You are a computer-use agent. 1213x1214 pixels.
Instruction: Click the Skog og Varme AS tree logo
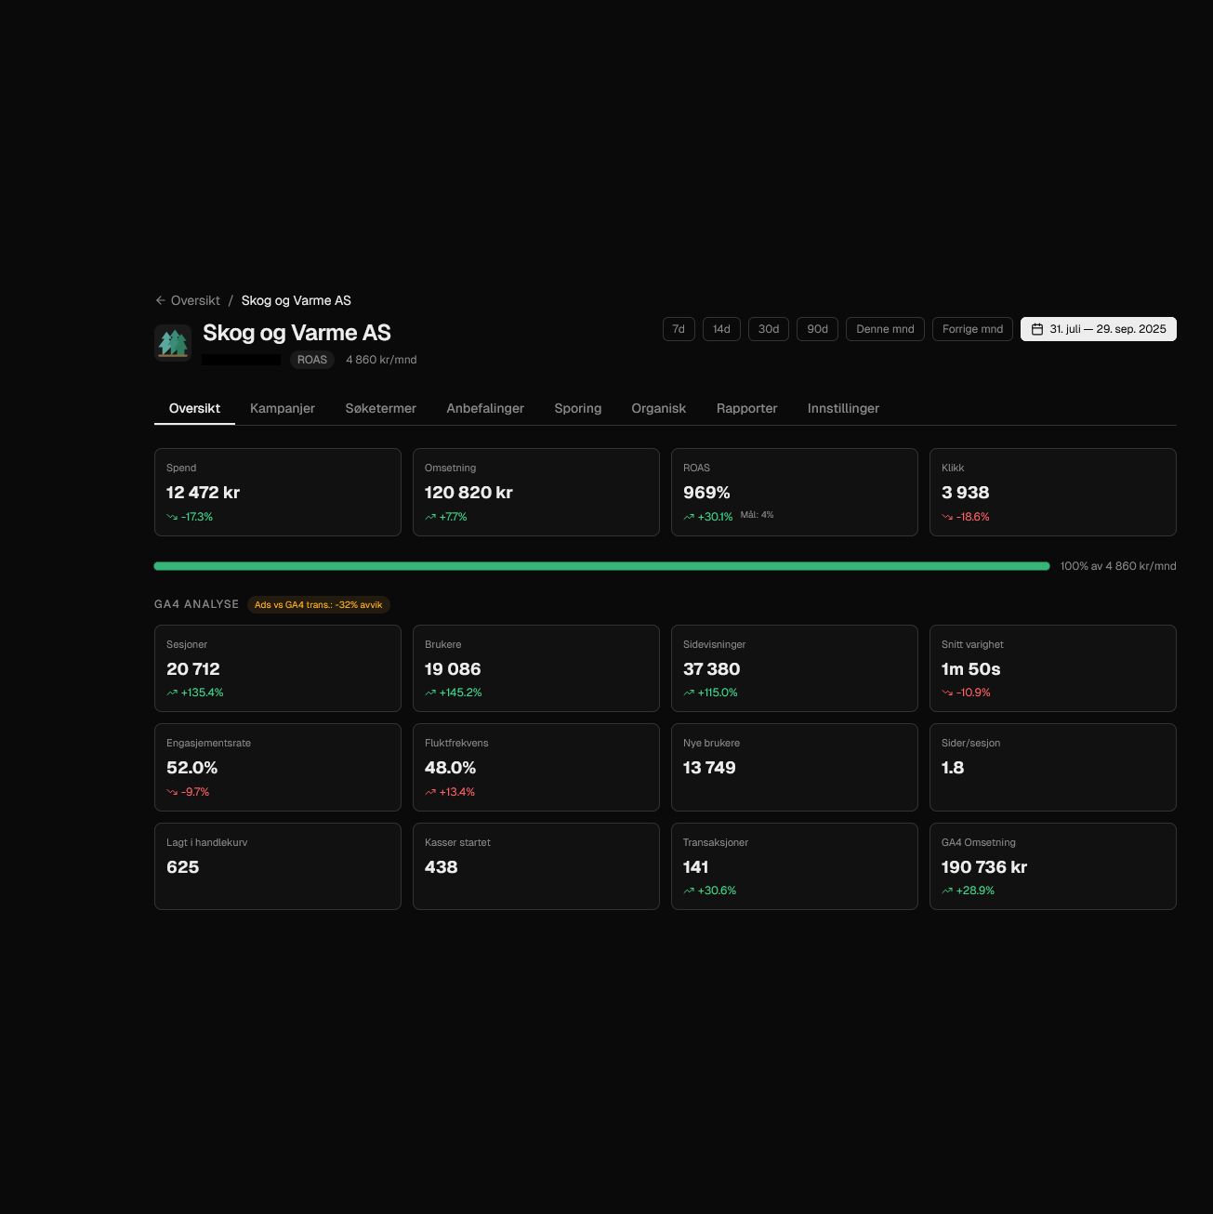tap(173, 342)
